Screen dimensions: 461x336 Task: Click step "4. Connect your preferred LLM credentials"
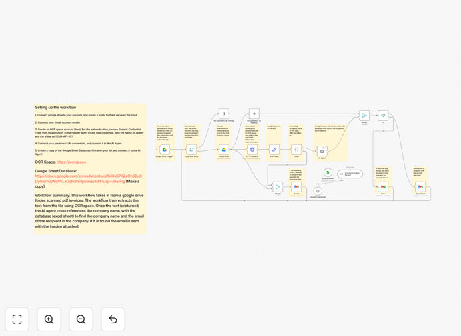click(78, 144)
